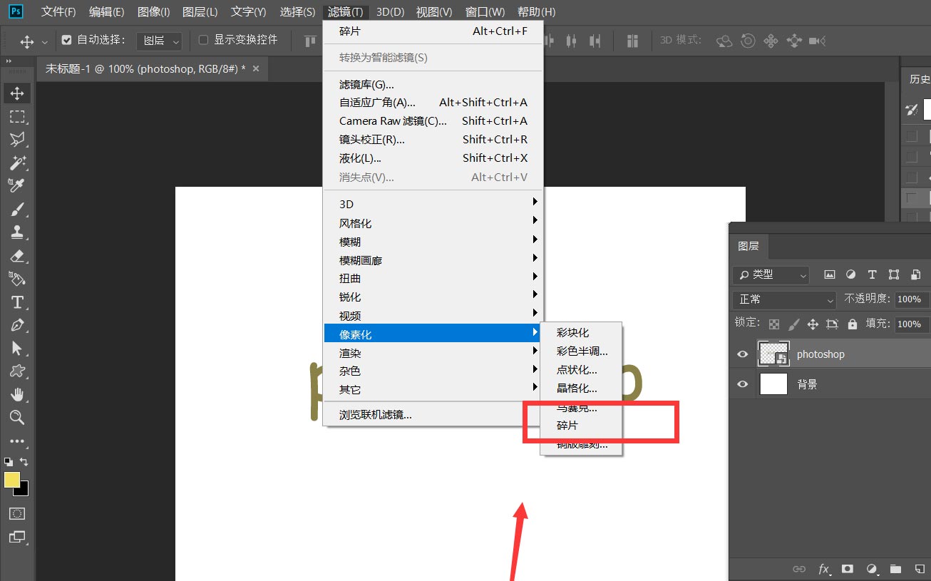The image size is (931, 581).
Task: Select the Rectangular Marquee tool
Action: (x=17, y=116)
